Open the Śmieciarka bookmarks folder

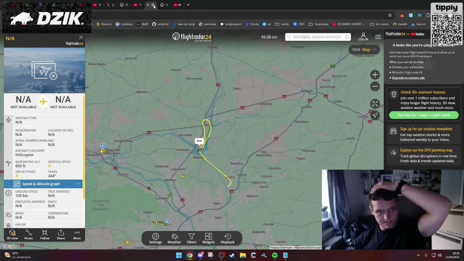pyautogui.click(x=319, y=24)
